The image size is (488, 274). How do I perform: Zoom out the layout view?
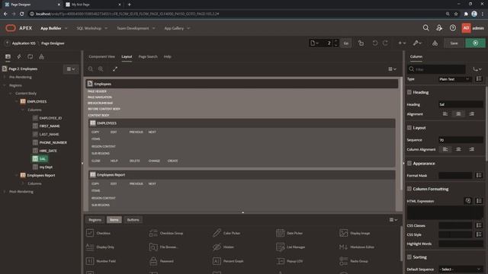tap(90, 69)
